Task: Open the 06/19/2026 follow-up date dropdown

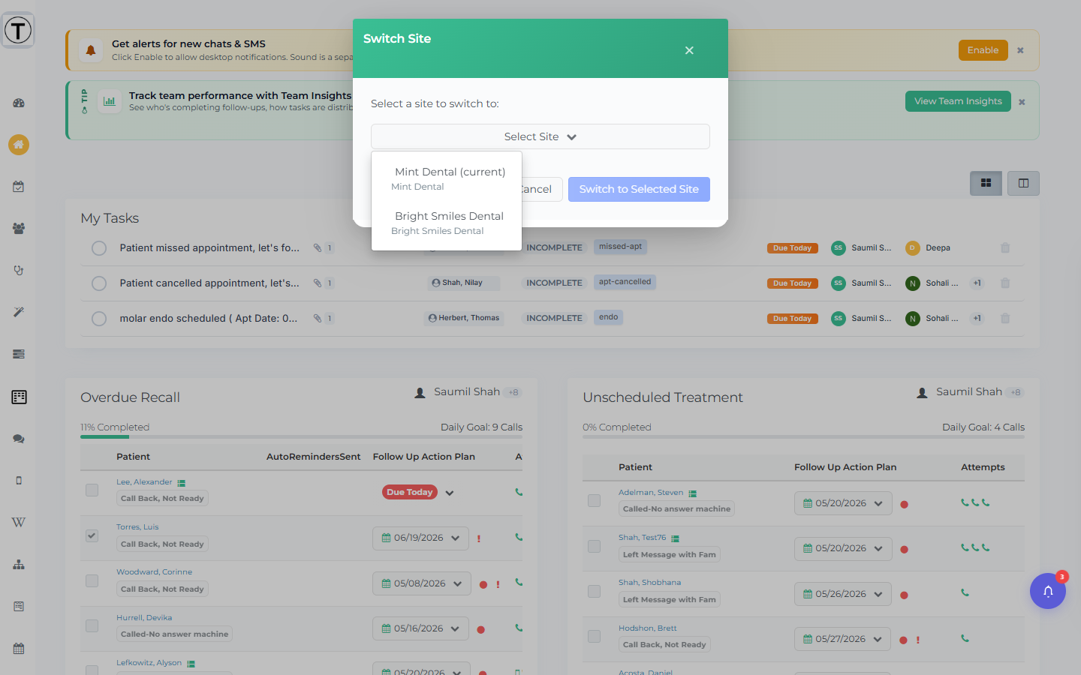Action: click(x=420, y=538)
